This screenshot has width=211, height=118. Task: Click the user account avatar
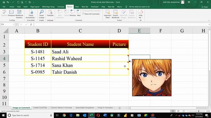coord(183,2)
